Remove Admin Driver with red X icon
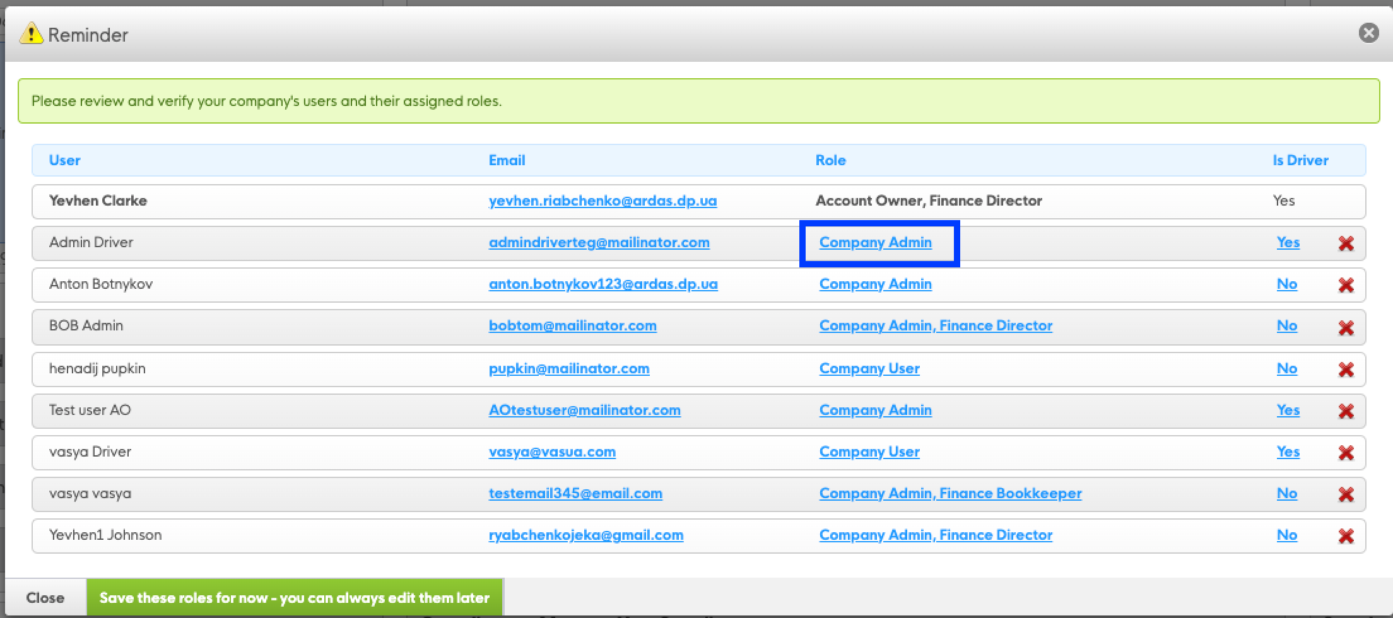 coord(1346,243)
